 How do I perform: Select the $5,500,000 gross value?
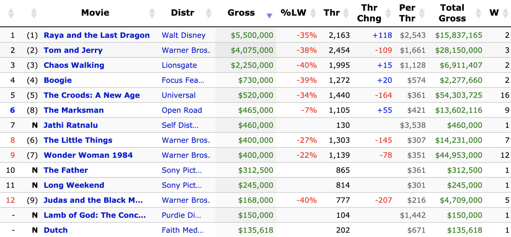pyautogui.click(x=252, y=35)
